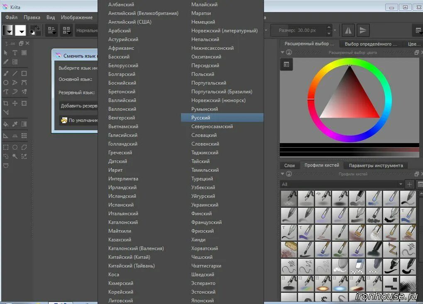Viewport: 423px width, 304px height.
Task: Select the Freehand outline Selection tool
Action: tap(6, 156)
